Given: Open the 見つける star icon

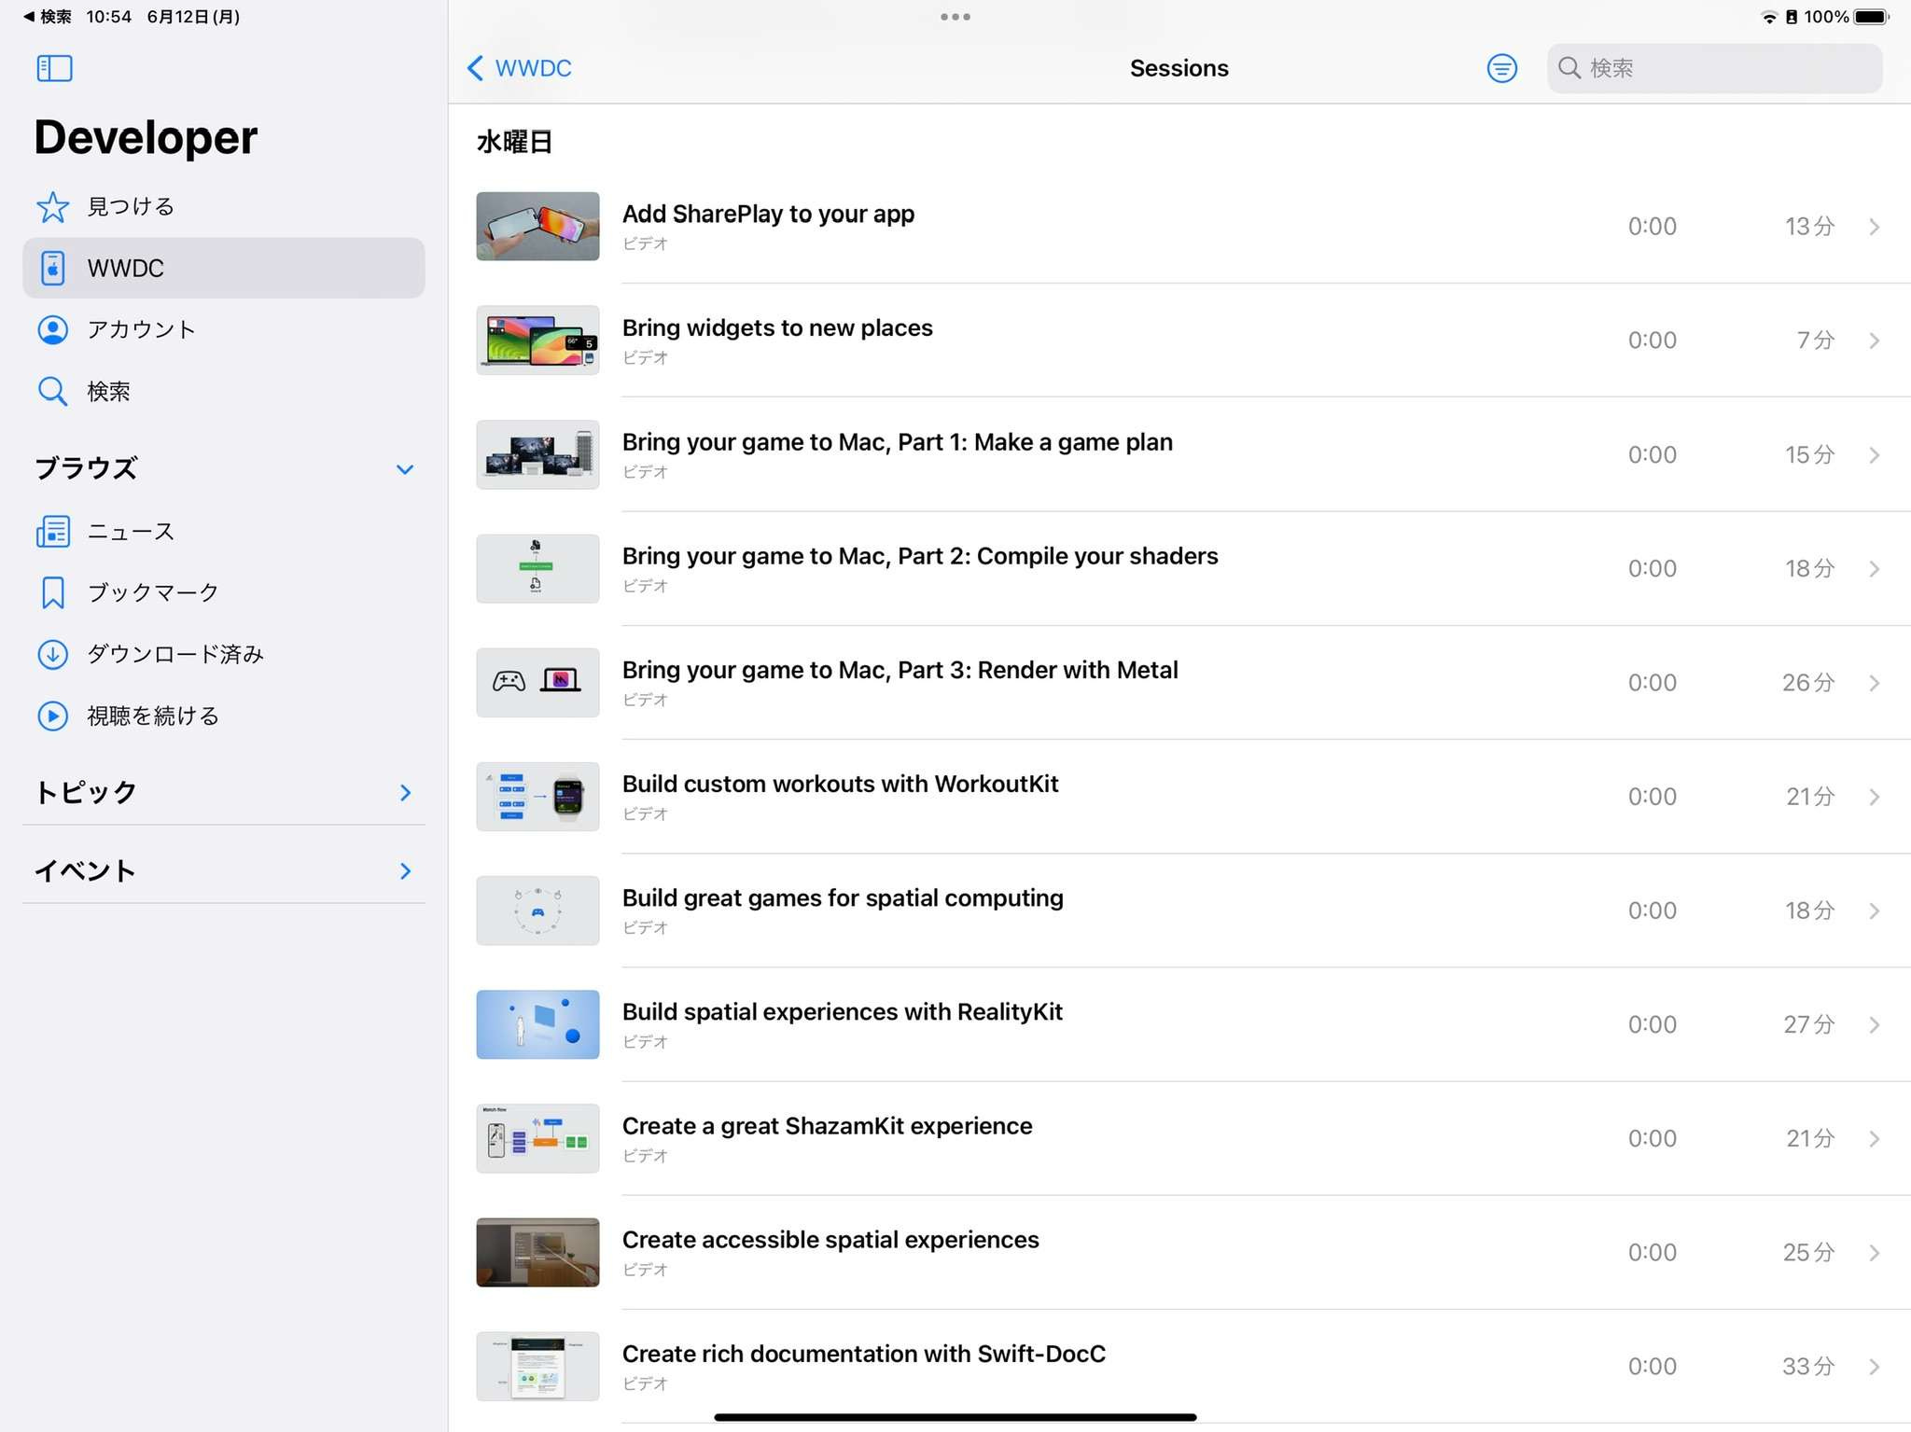Looking at the screenshot, I should [52, 207].
